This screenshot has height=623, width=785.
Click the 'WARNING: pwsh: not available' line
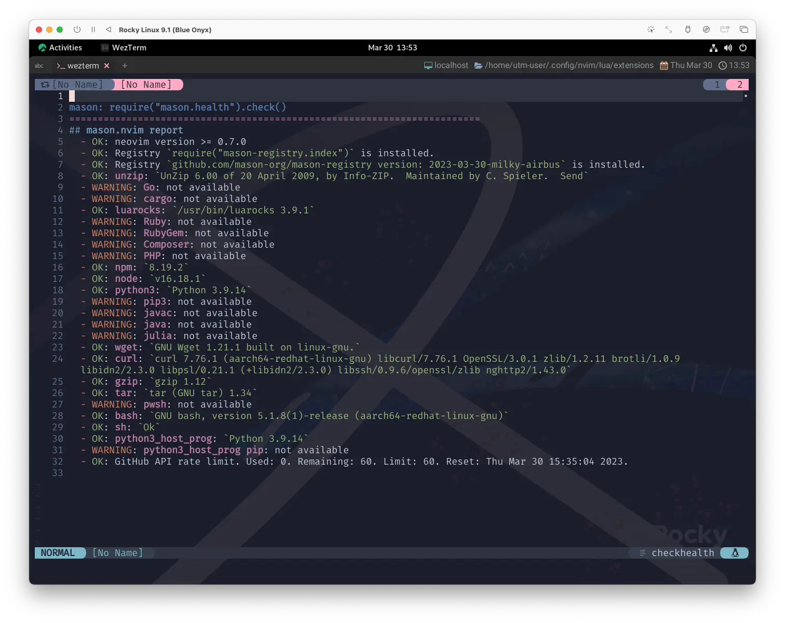coord(166,404)
